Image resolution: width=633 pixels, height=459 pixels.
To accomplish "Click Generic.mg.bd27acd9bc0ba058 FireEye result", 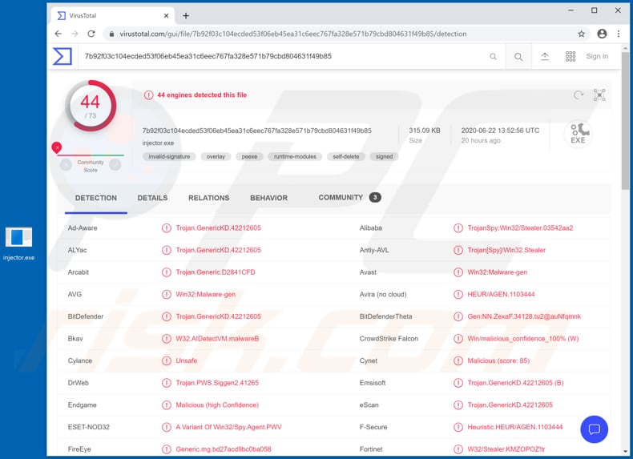I will click(x=224, y=449).
